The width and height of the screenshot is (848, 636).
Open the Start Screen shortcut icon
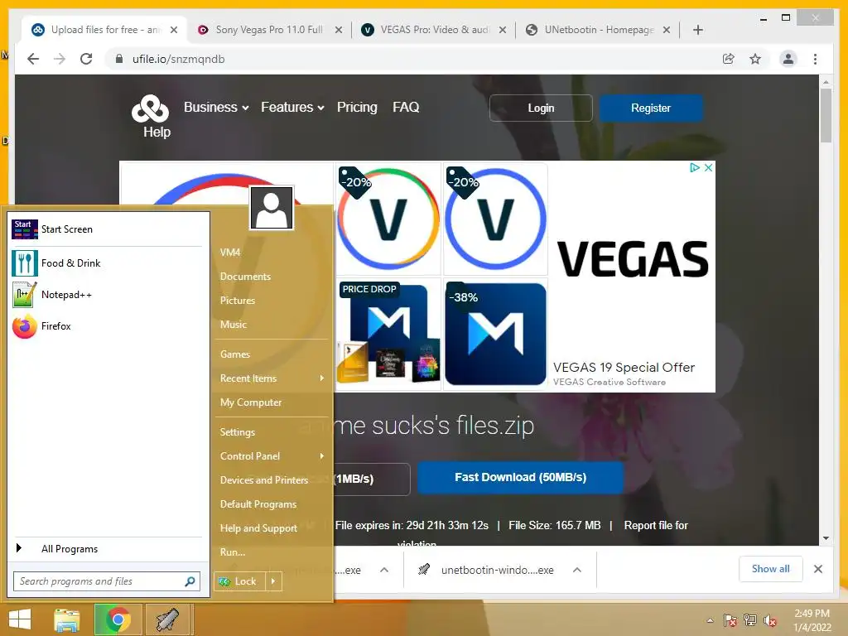(25, 229)
